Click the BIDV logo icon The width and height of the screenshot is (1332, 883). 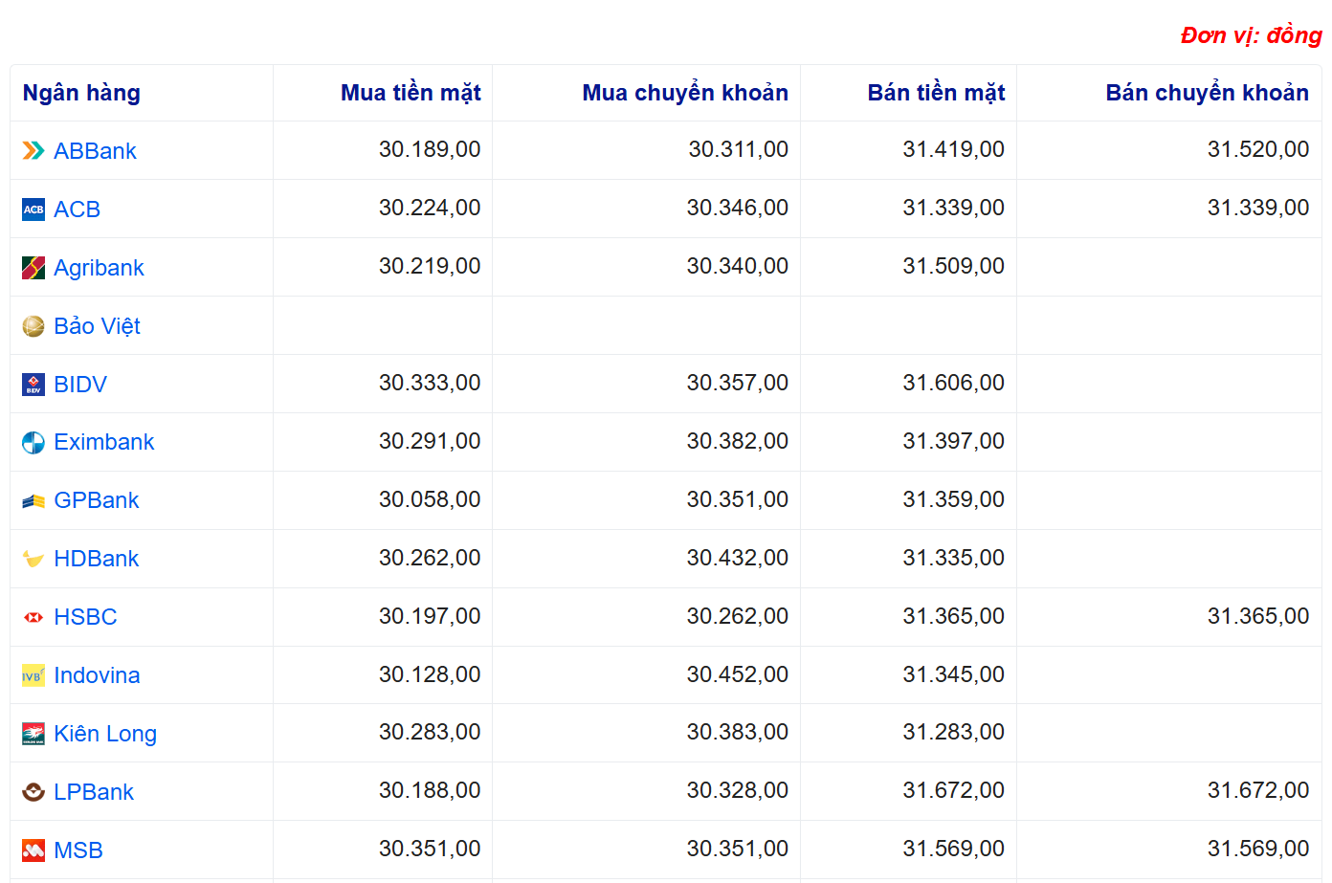point(33,385)
